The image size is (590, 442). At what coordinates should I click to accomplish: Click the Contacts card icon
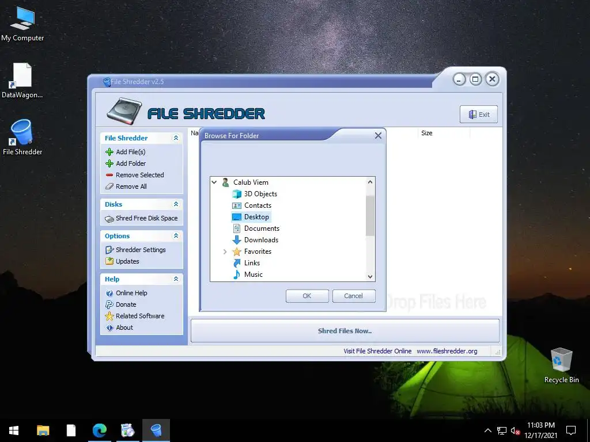tap(237, 205)
